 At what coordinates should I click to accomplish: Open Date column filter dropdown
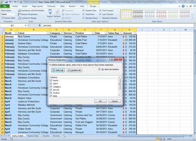106,33
